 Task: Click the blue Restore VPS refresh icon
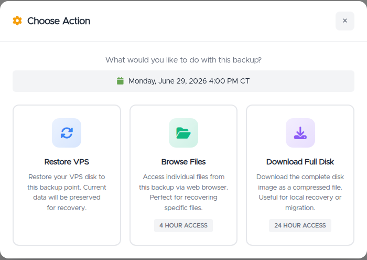click(x=67, y=133)
